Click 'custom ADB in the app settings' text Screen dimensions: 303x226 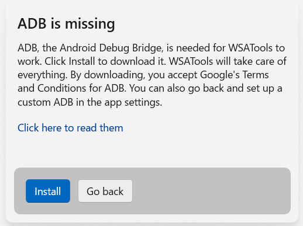[x=89, y=102]
